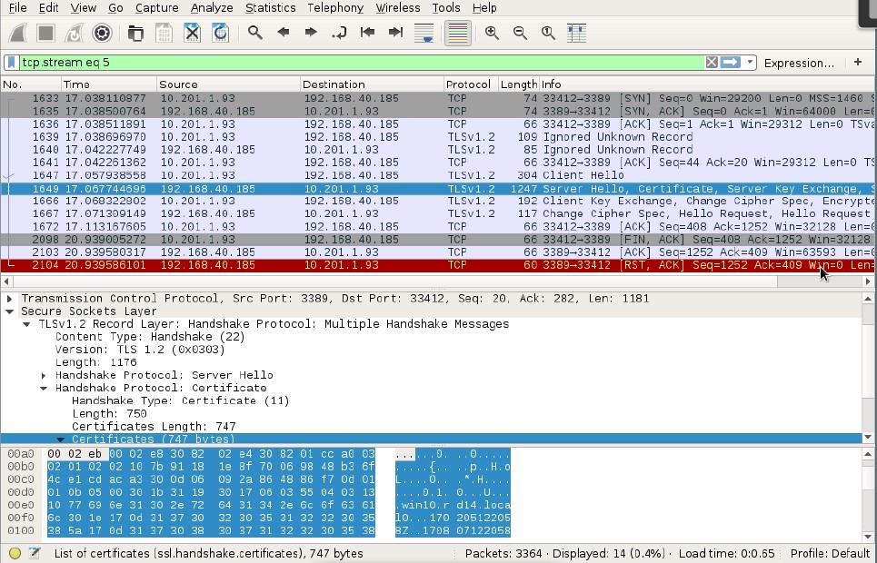
Task: Open recent filter dropdown arrow
Action: (x=750, y=62)
